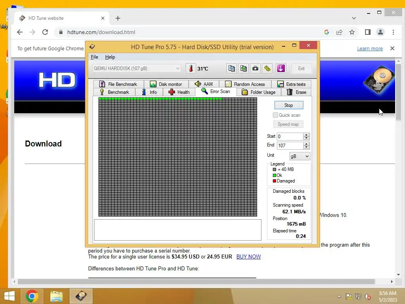Click the Chrome address bar URL
Screen dimensions: 405x304
pyautogui.click(x=101, y=32)
